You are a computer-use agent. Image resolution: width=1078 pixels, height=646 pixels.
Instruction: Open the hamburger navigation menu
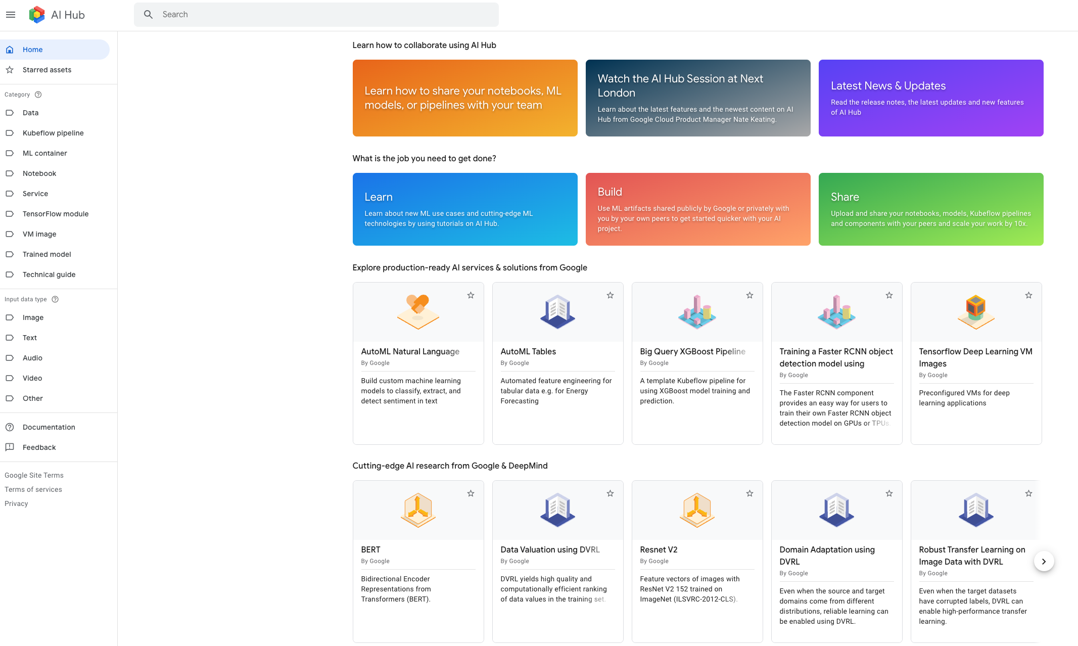pos(11,15)
